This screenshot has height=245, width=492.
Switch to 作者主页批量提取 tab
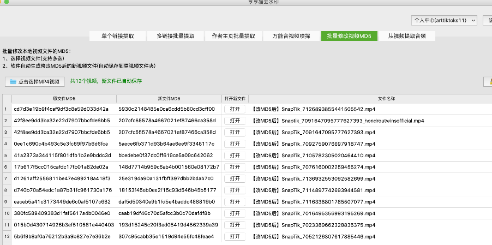point(233,36)
